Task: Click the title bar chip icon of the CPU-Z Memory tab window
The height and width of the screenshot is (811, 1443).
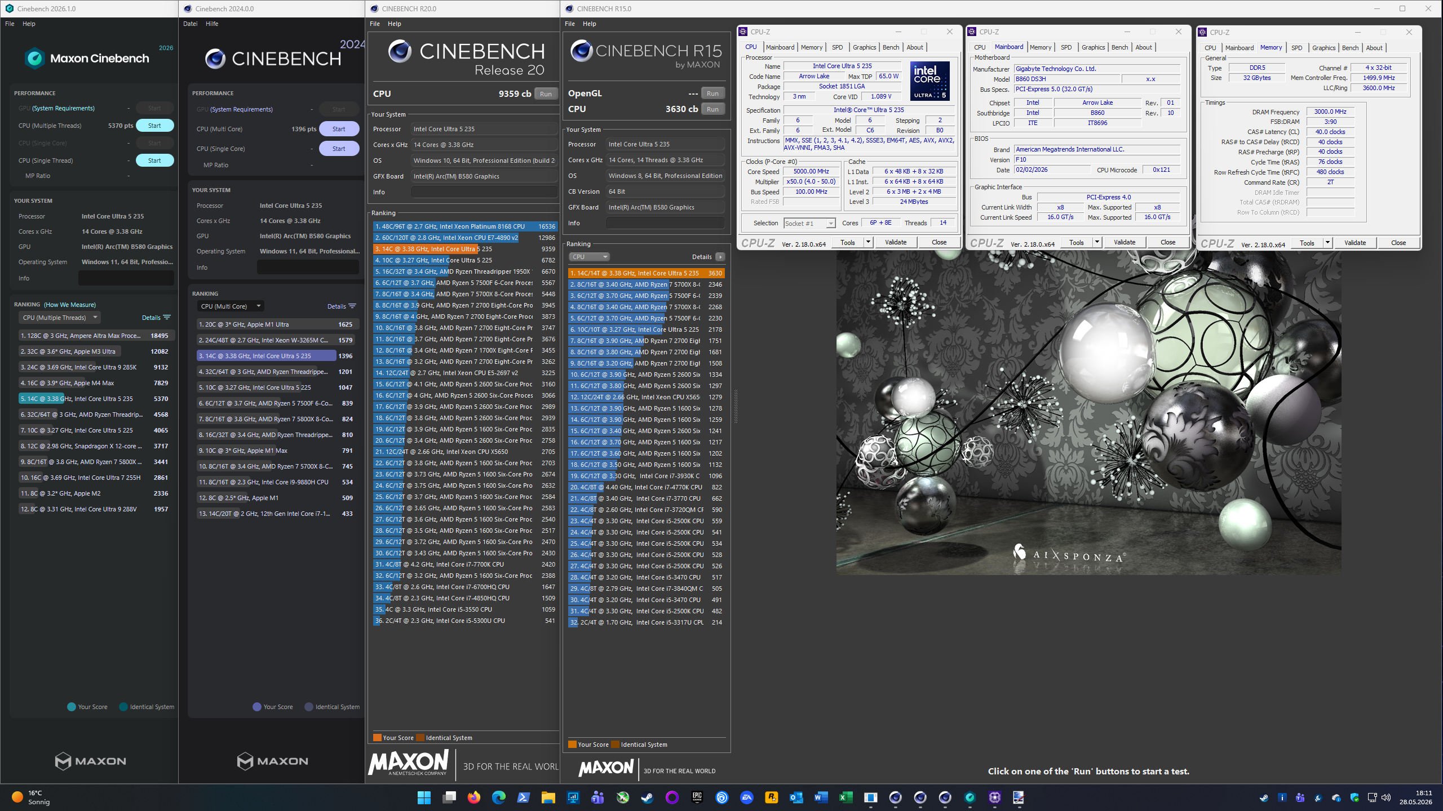Action: (x=1202, y=32)
